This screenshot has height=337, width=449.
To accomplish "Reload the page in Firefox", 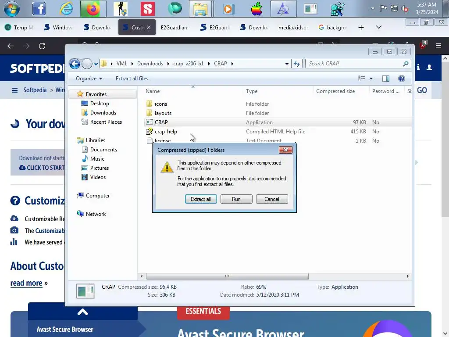I will click(x=42, y=46).
